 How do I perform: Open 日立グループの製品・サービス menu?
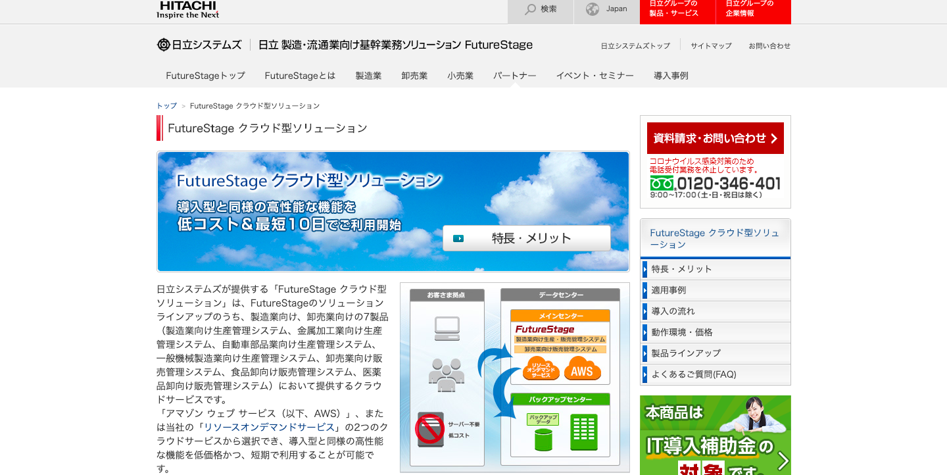click(677, 12)
